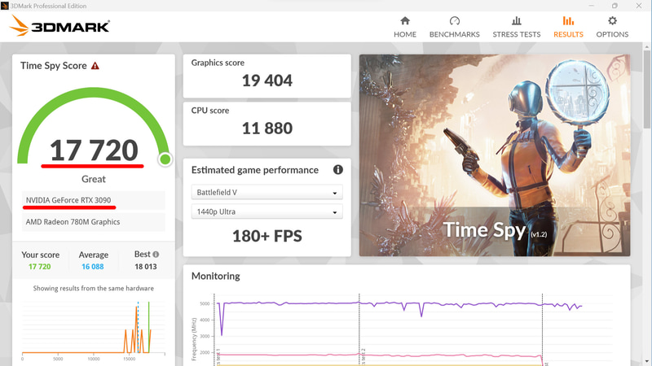
Task: Click the green Your score 17 720 value
Action: tap(39, 267)
